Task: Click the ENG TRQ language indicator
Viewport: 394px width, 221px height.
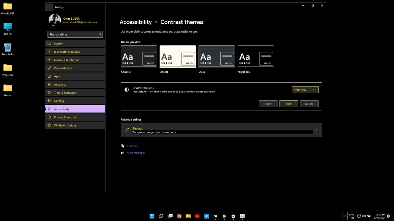Action: [352, 216]
